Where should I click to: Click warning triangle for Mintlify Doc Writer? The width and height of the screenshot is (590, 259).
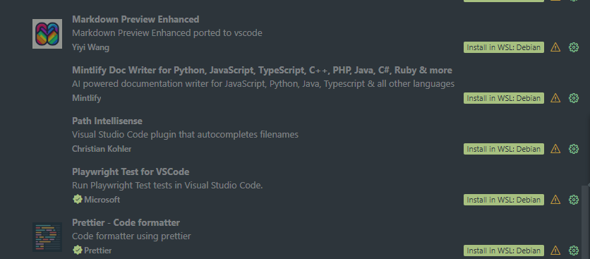tap(555, 98)
